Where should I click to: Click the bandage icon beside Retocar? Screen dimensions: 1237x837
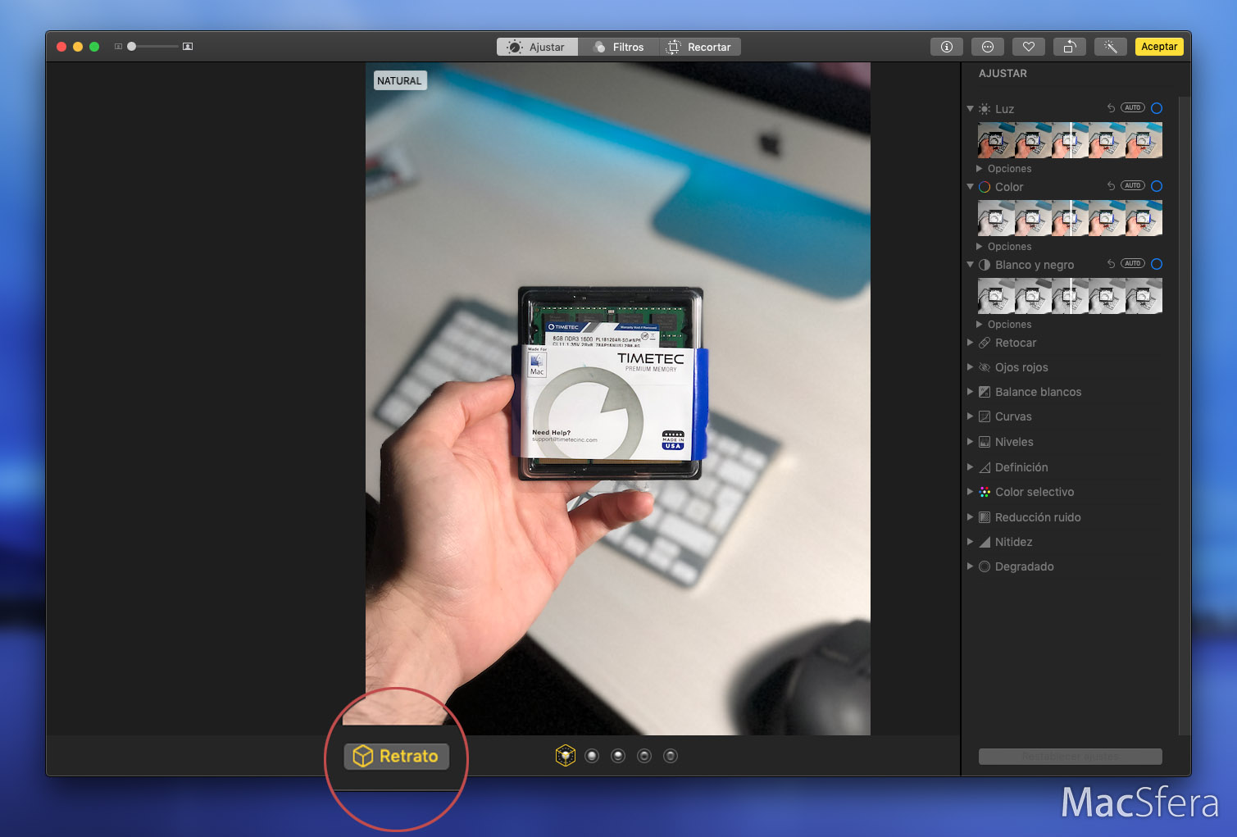(985, 343)
